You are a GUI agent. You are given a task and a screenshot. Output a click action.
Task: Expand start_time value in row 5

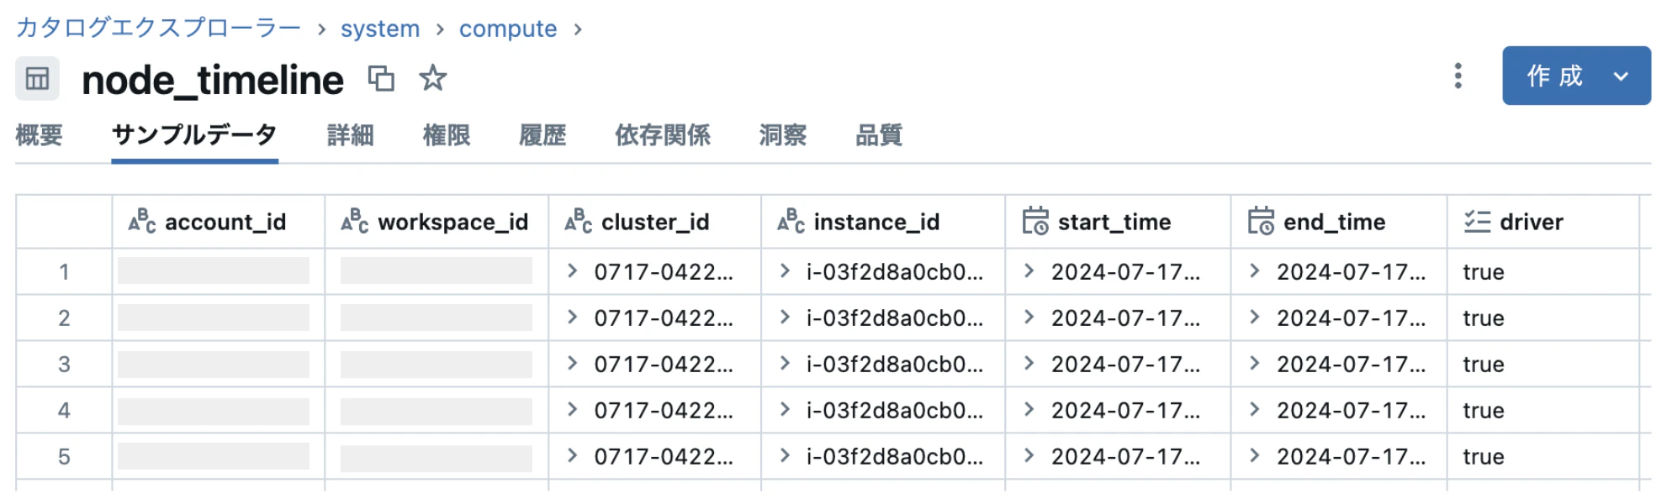[1029, 455]
